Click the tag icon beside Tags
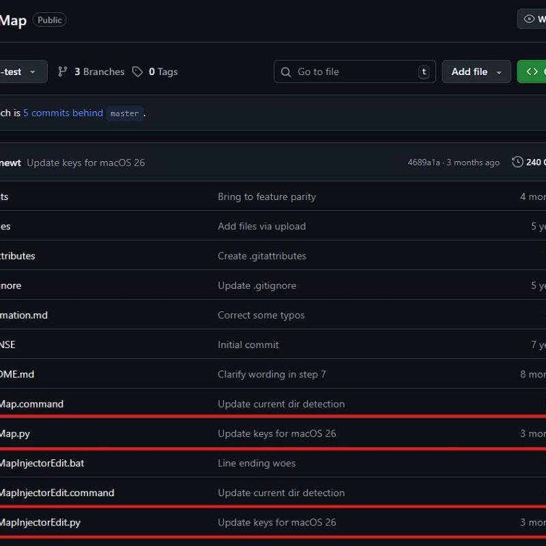546x546 pixels. (x=138, y=72)
